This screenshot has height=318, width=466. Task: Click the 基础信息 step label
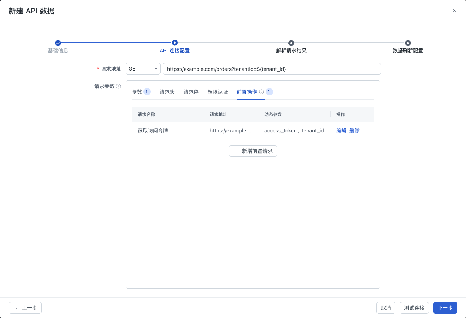58,51
